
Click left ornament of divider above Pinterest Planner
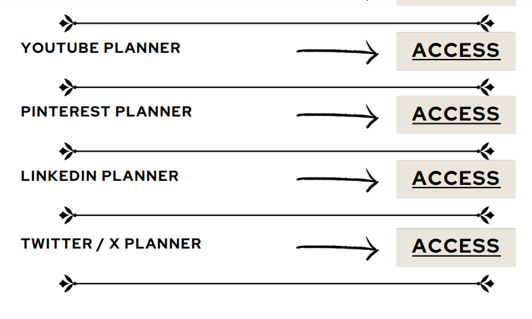tap(68, 87)
